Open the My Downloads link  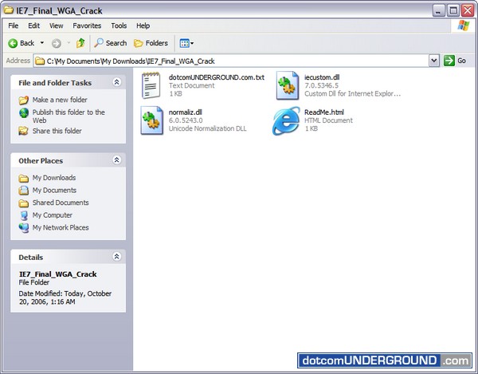pos(54,178)
